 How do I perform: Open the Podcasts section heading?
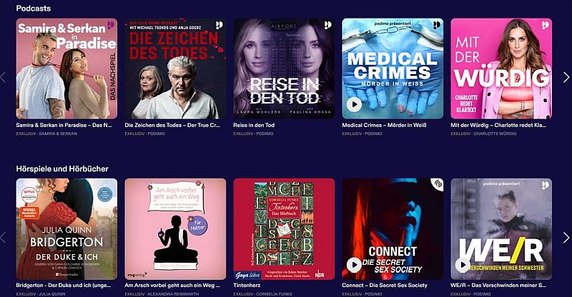tap(34, 8)
